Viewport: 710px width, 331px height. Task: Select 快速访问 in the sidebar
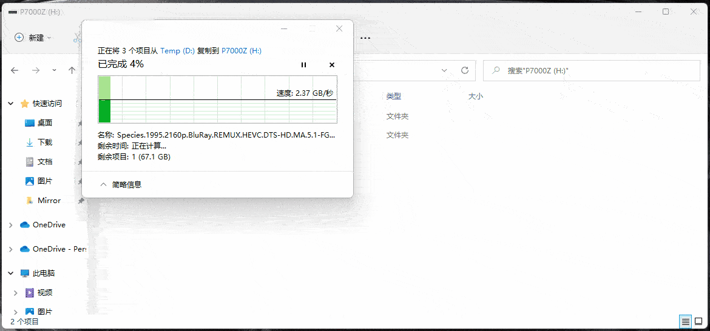click(47, 104)
